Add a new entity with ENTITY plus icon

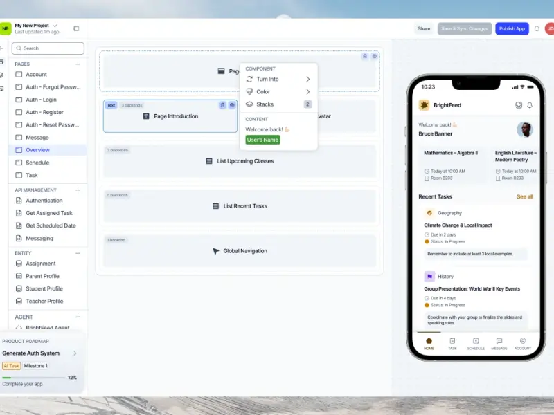78,253
